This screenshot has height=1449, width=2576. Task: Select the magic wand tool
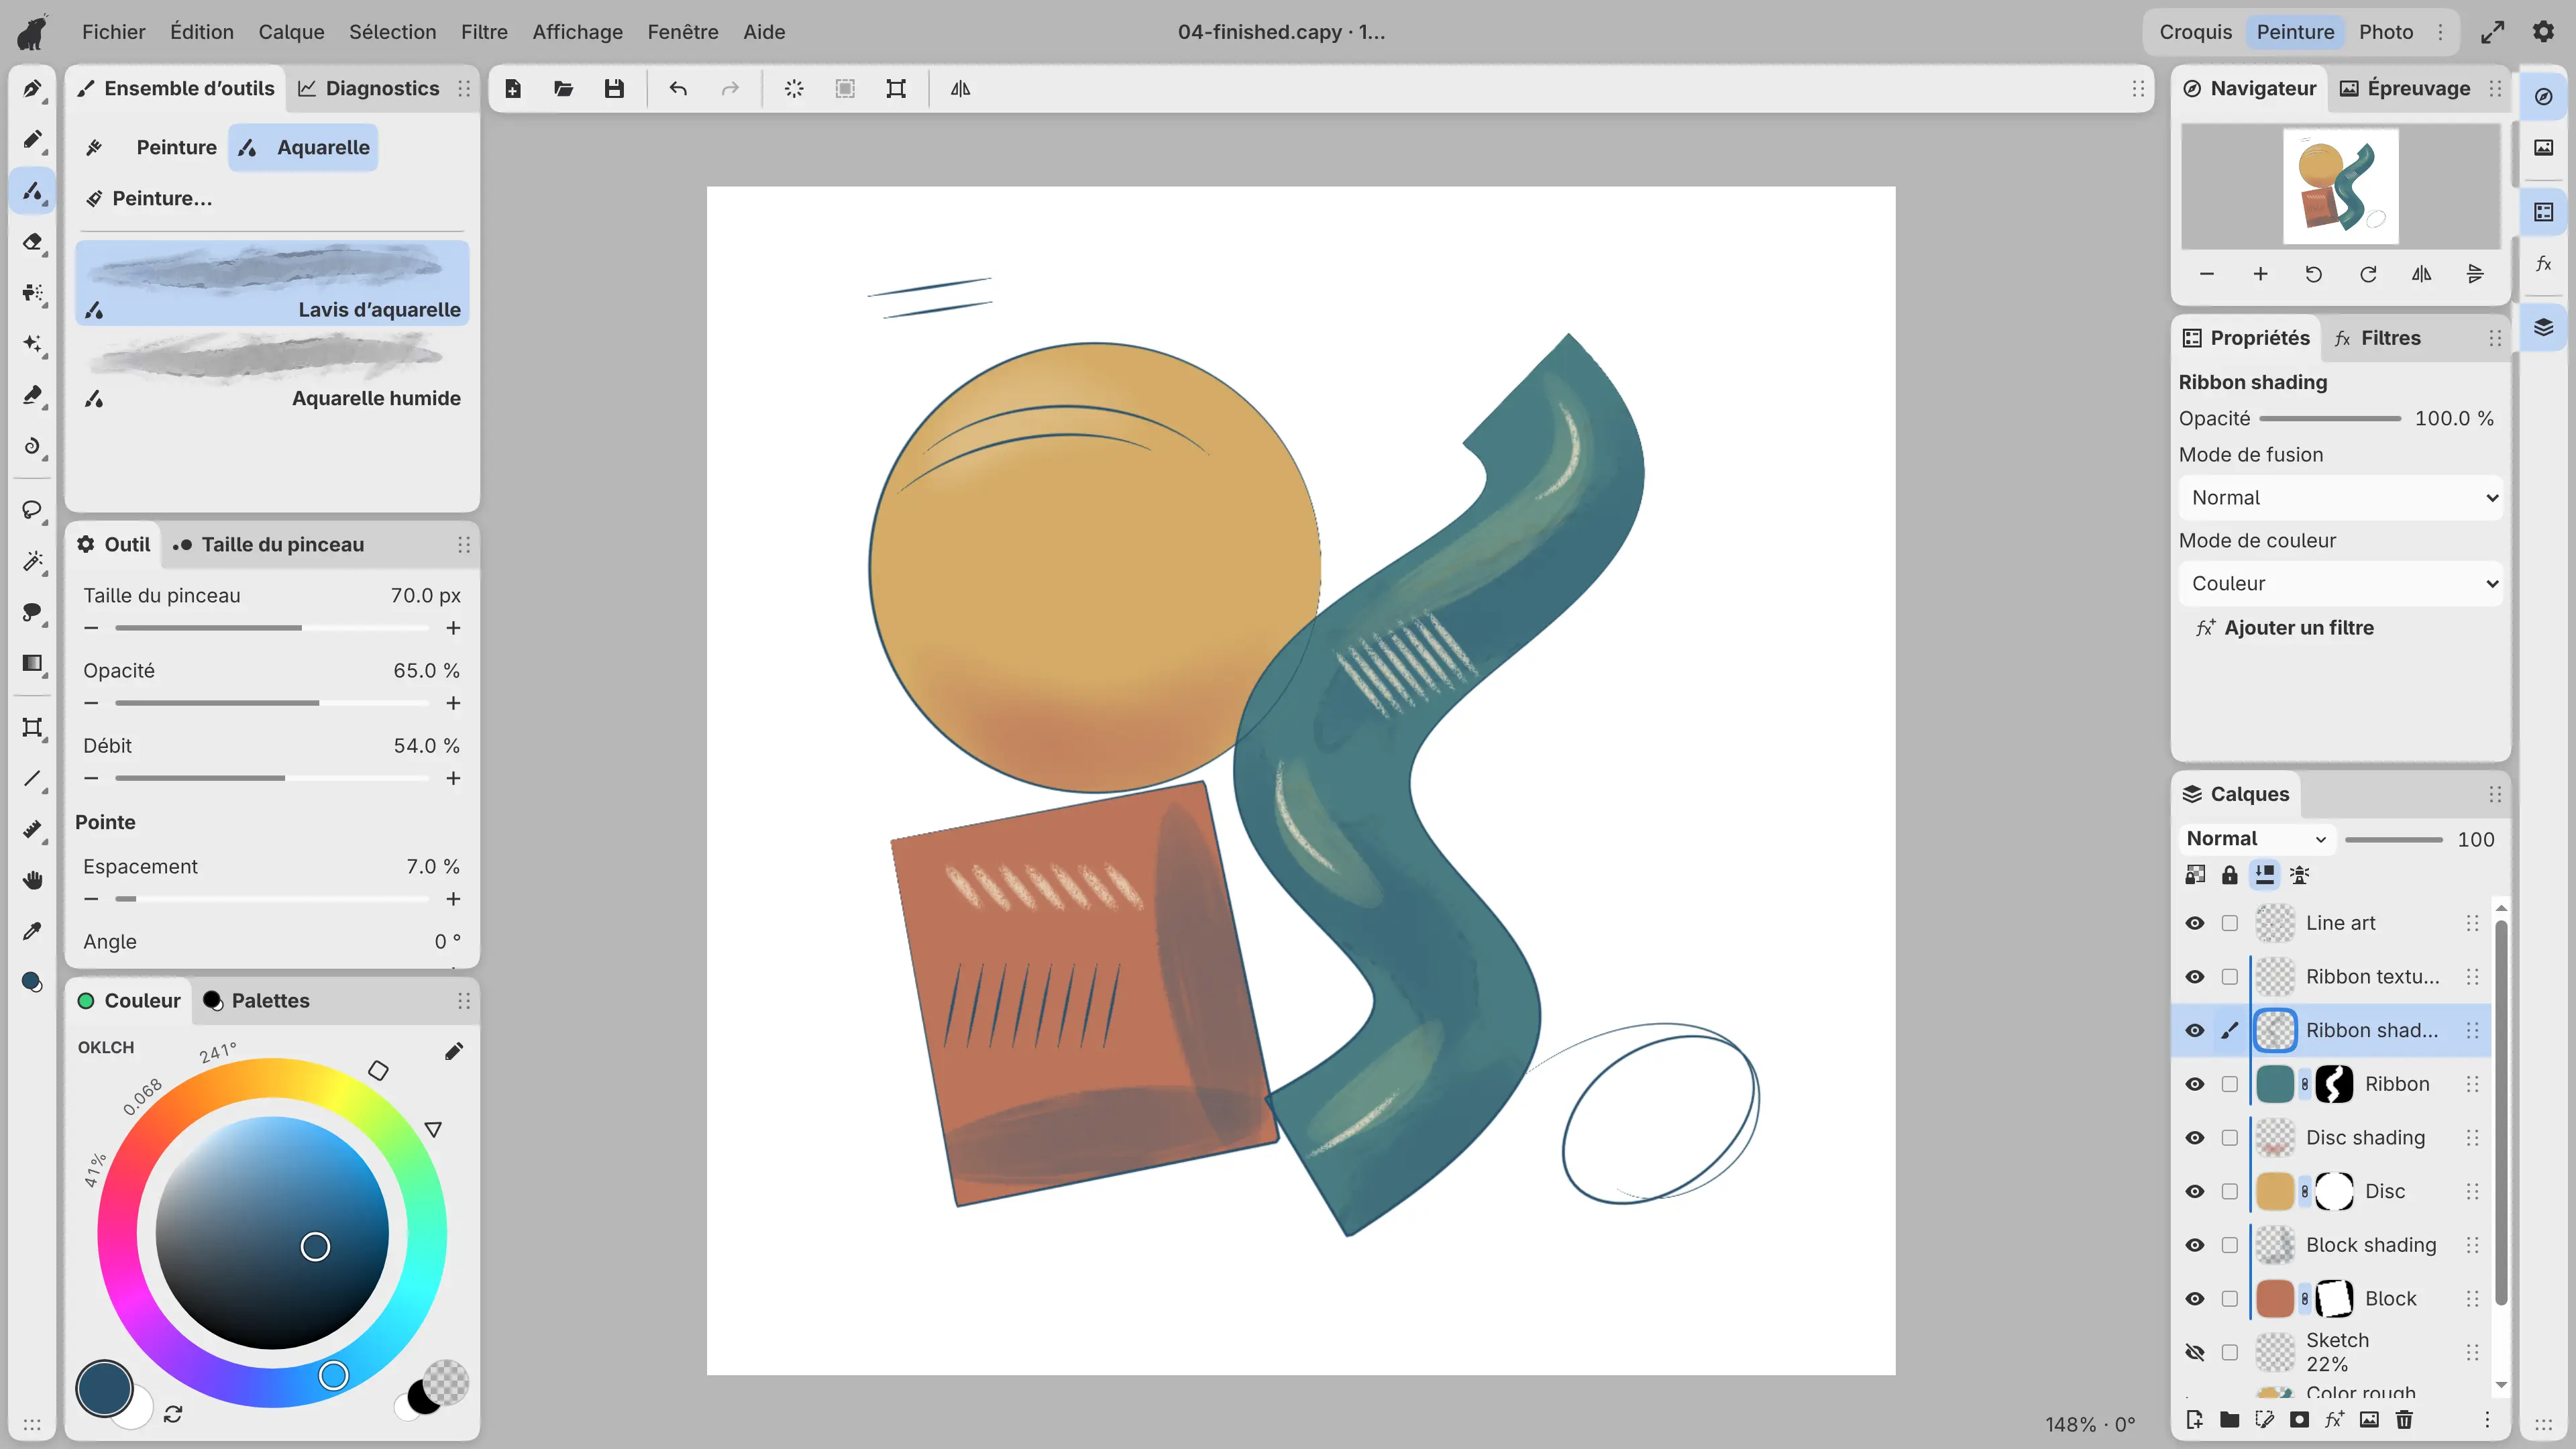32,561
